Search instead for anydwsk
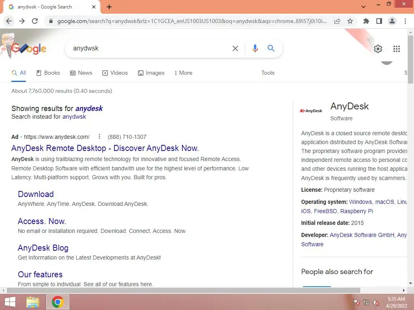Viewport: 414px width, 310px height. pyautogui.click(x=74, y=117)
